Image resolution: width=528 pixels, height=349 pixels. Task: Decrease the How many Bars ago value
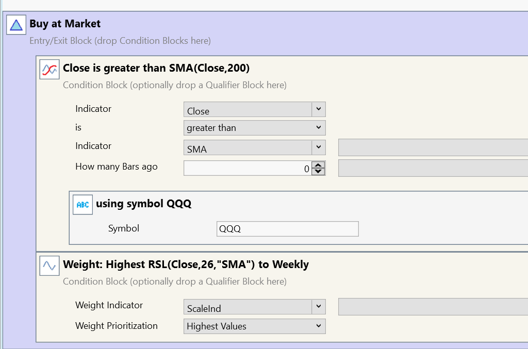tap(319, 171)
